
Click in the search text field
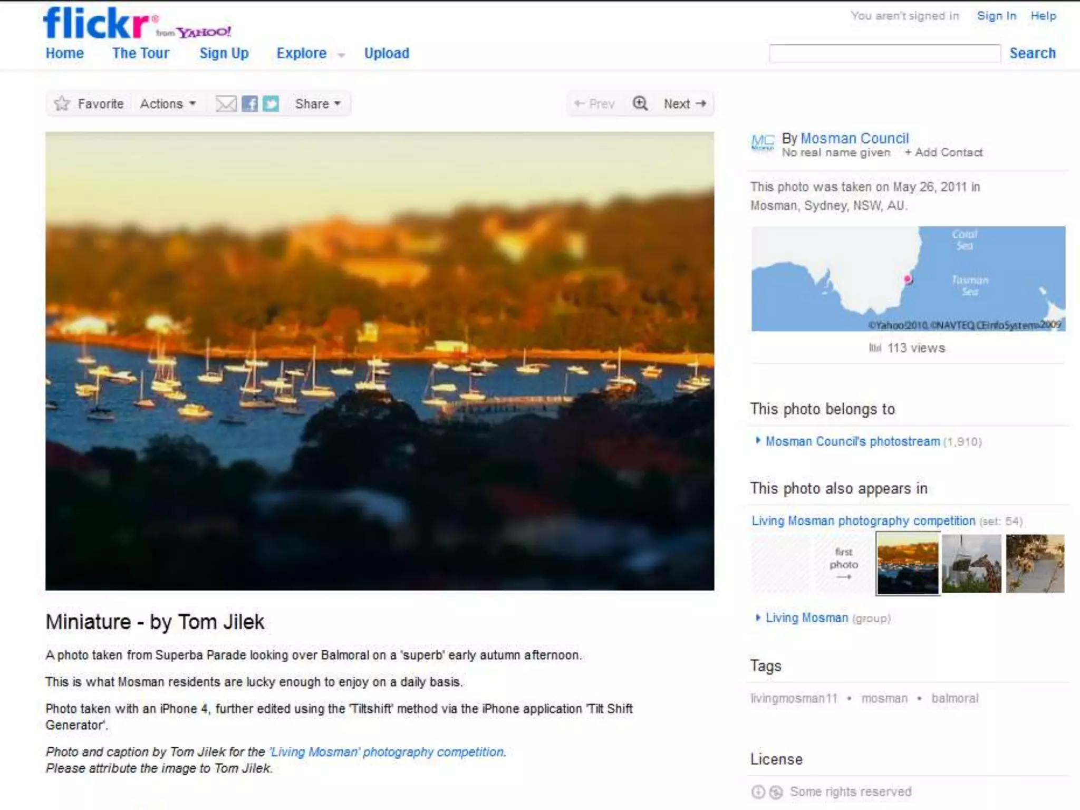click(x=884, y=53)
